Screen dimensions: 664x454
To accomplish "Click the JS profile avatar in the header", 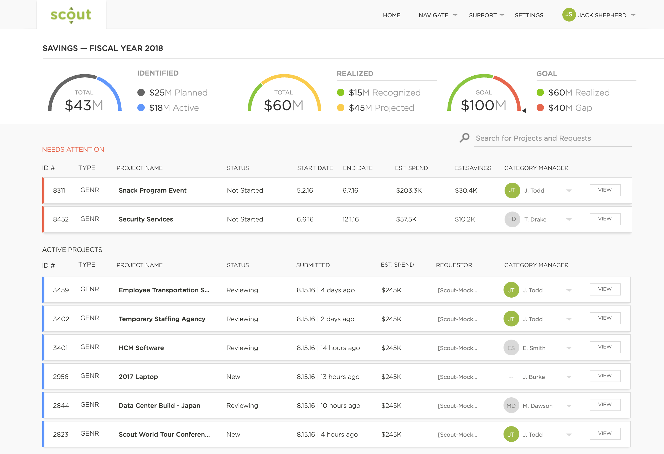I will point(569,15).
